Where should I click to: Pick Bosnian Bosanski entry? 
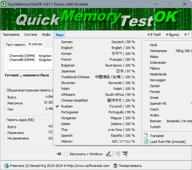click(168, 121)
